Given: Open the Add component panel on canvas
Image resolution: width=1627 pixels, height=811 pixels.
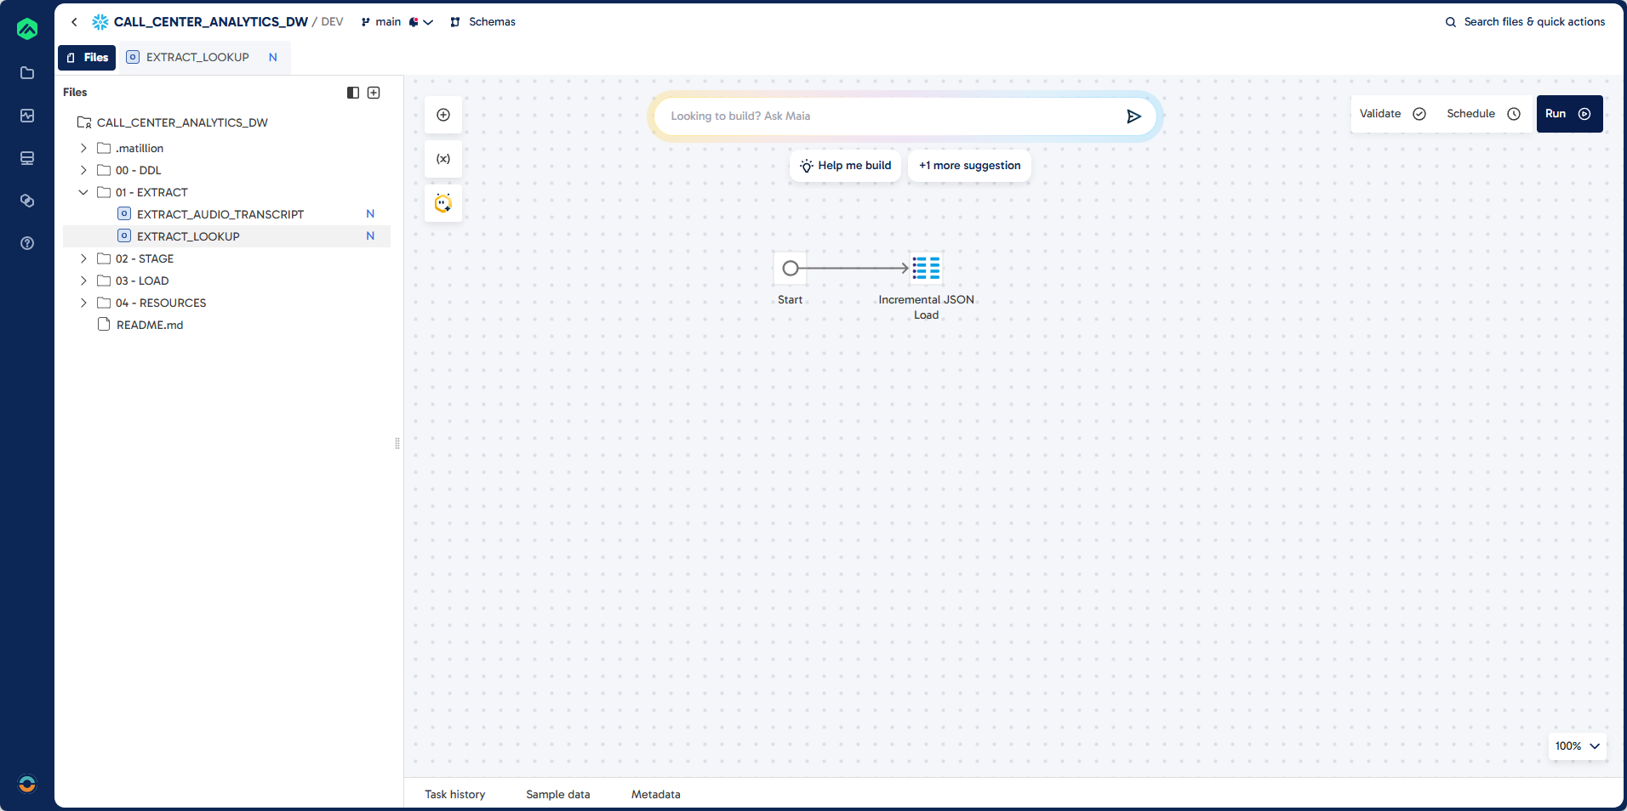Looking at the screenshot, I should 442,114.
